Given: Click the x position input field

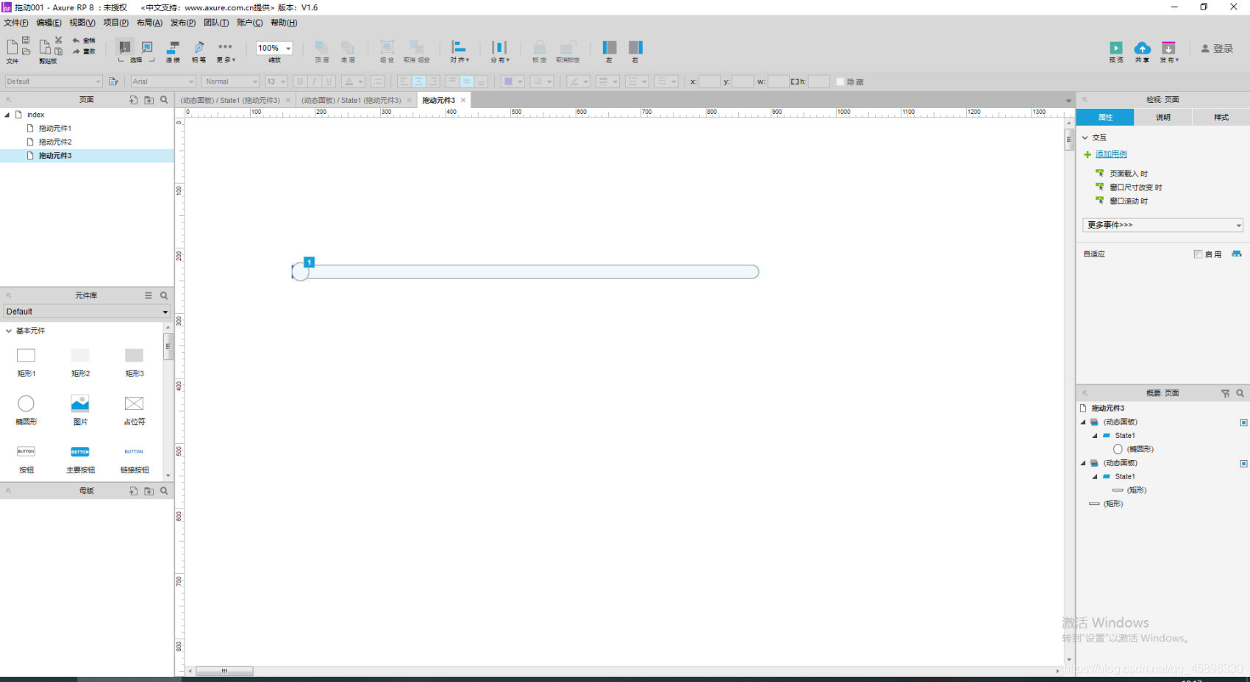Looking at the screenshot, I should (709, 82).
